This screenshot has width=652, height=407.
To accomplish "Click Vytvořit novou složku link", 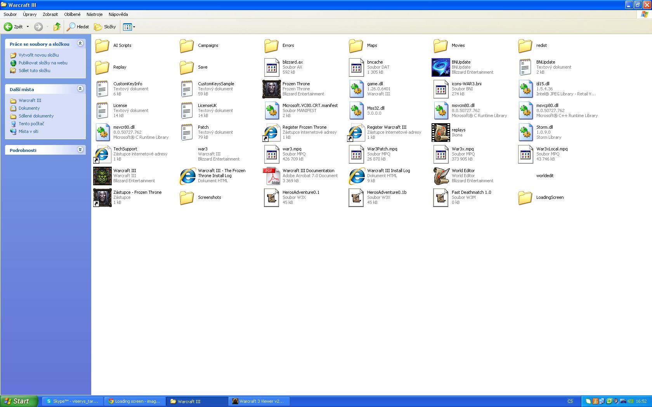I will [38, 55].
